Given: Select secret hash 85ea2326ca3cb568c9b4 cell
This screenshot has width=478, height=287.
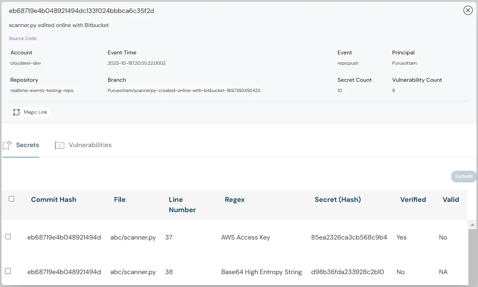Looking at the screenshot, I should pos(349,237).
